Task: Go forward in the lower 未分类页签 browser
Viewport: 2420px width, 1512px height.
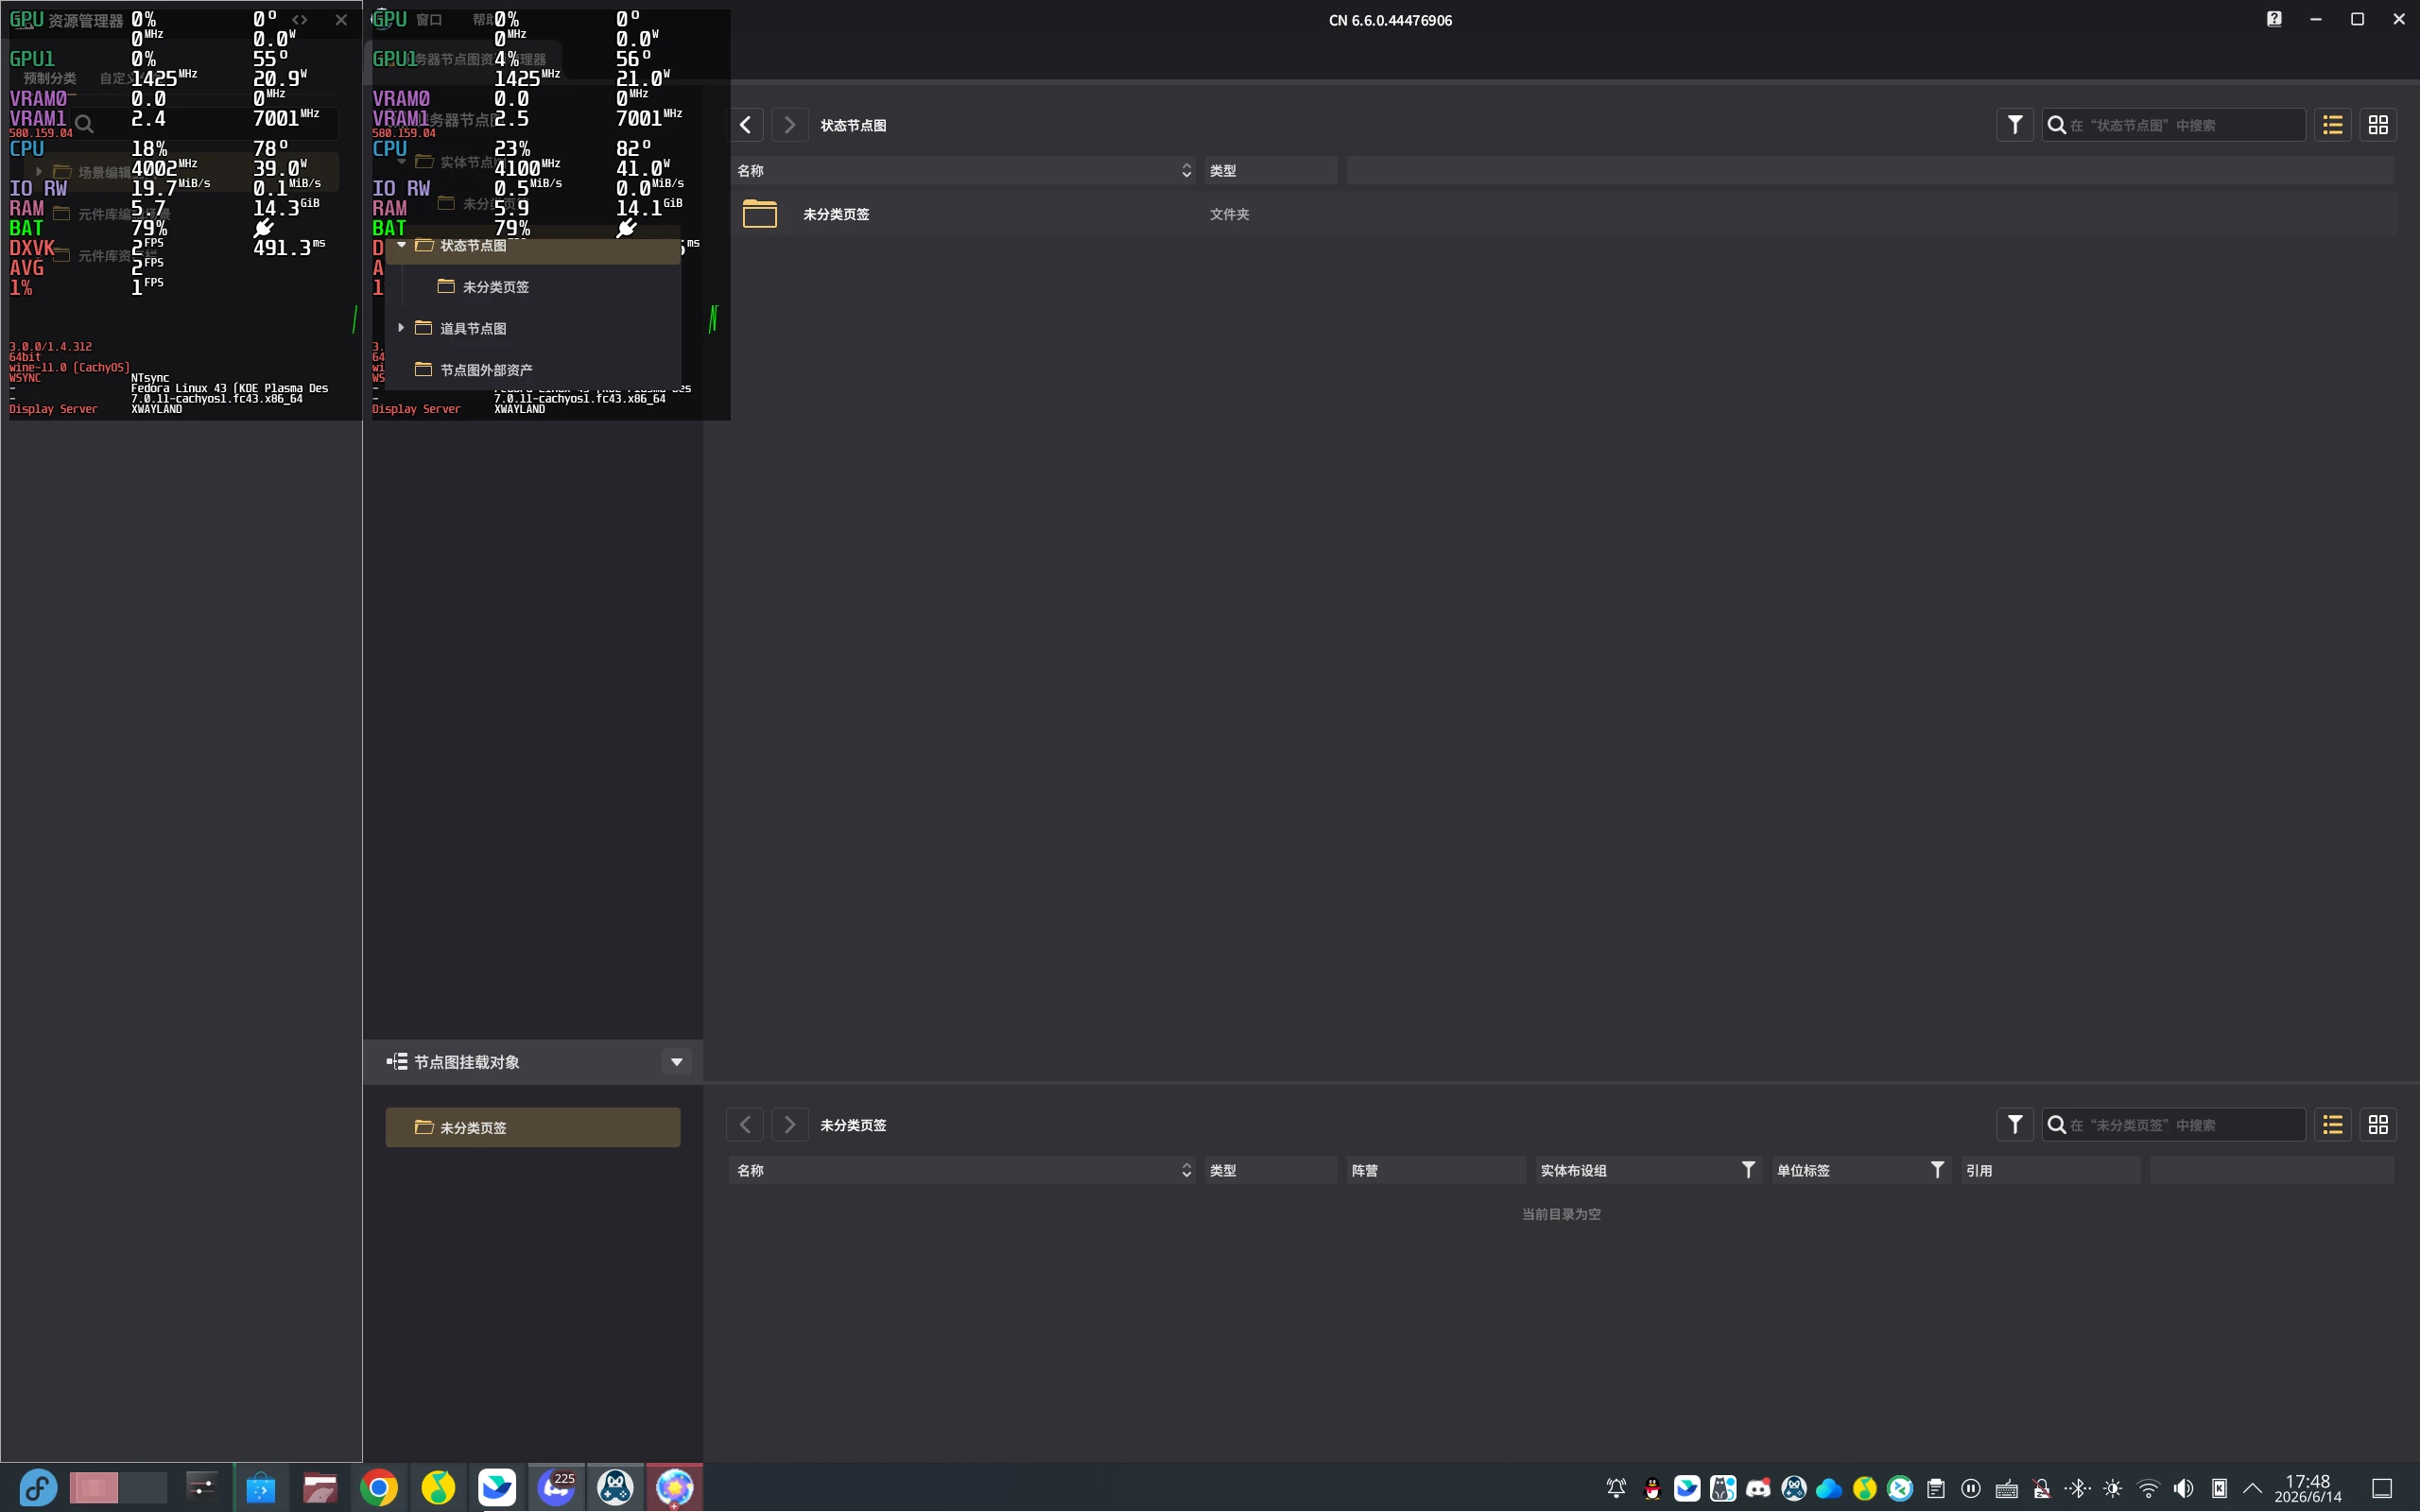Action: click(789, 1125)
